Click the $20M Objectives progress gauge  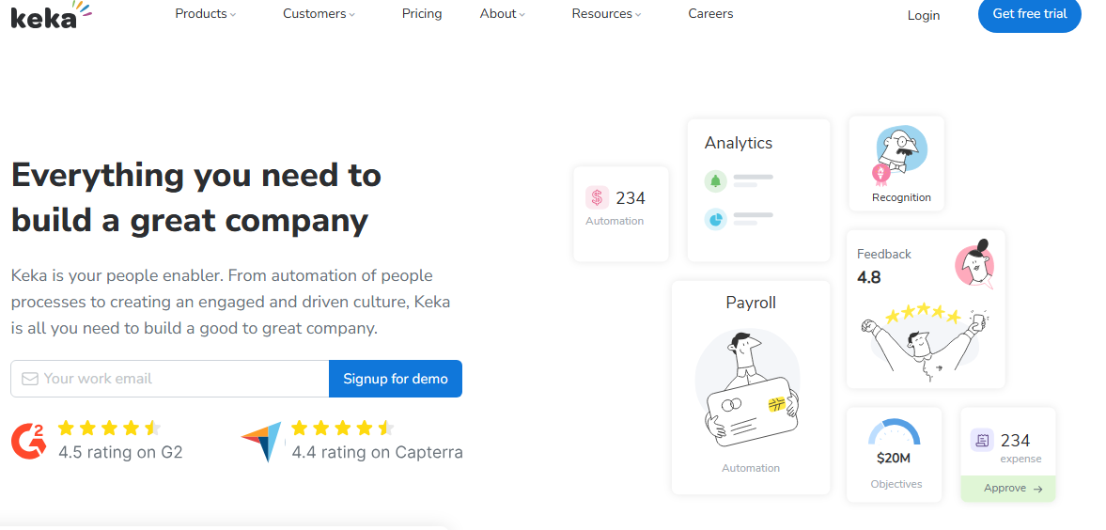coord(894,432)
